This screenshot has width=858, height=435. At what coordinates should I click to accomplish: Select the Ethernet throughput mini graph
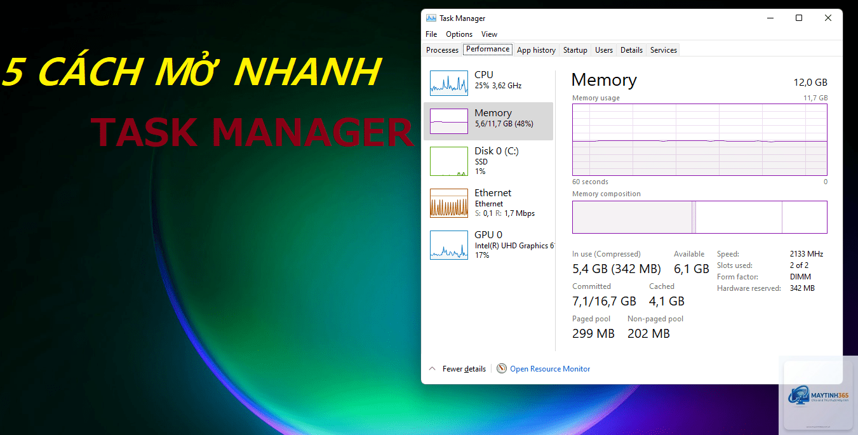[449, 203]
